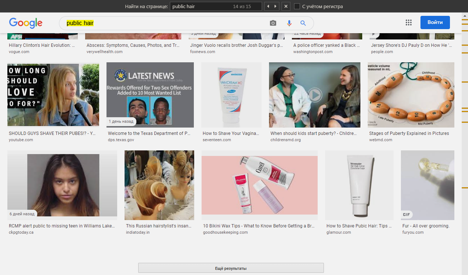Toggle case-sensitive search checkbox
Screen dimensions: 468x275
[297, 6]
